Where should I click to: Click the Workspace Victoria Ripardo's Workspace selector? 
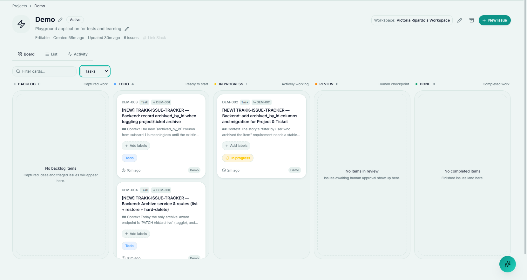(412, 20)
